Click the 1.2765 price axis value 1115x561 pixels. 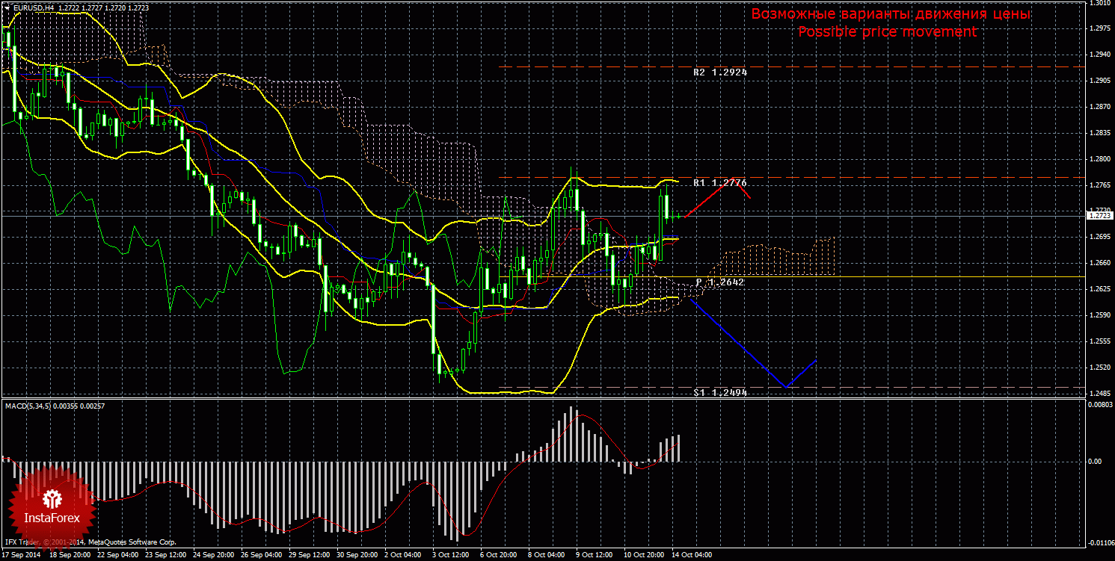[x=1099, y=185]
